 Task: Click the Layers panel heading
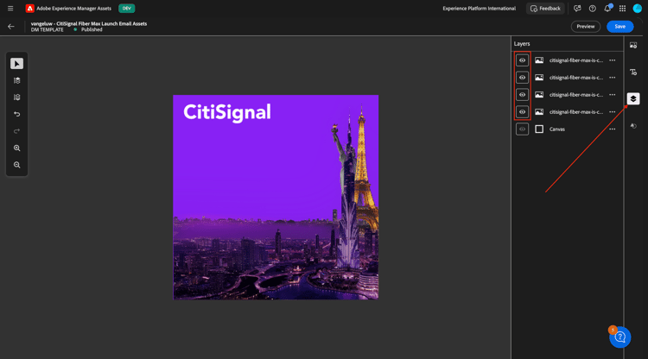coord(522,44)
